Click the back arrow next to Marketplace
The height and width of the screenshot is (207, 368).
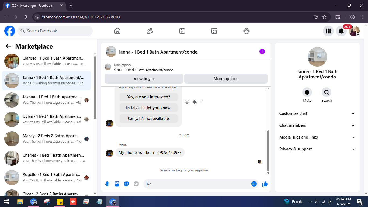click(x=8, y=46)
